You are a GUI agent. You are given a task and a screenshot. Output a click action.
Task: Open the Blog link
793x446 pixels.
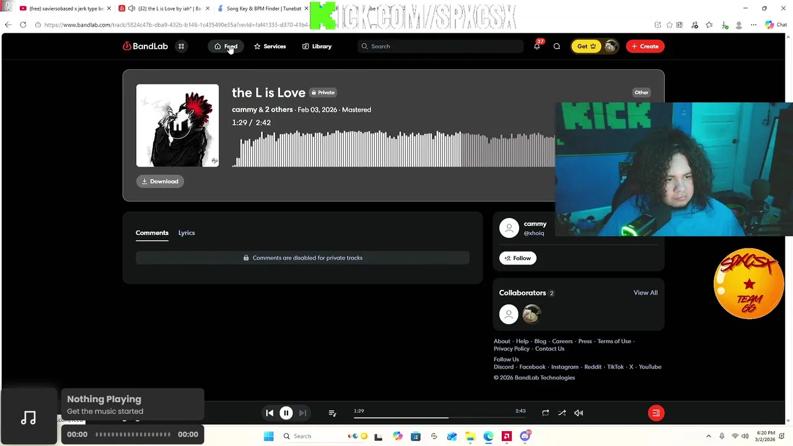coord(540,341)
